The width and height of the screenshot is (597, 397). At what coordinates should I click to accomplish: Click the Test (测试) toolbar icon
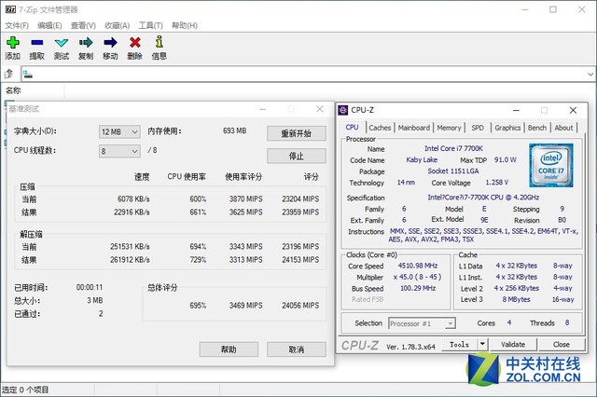point(62,43)
